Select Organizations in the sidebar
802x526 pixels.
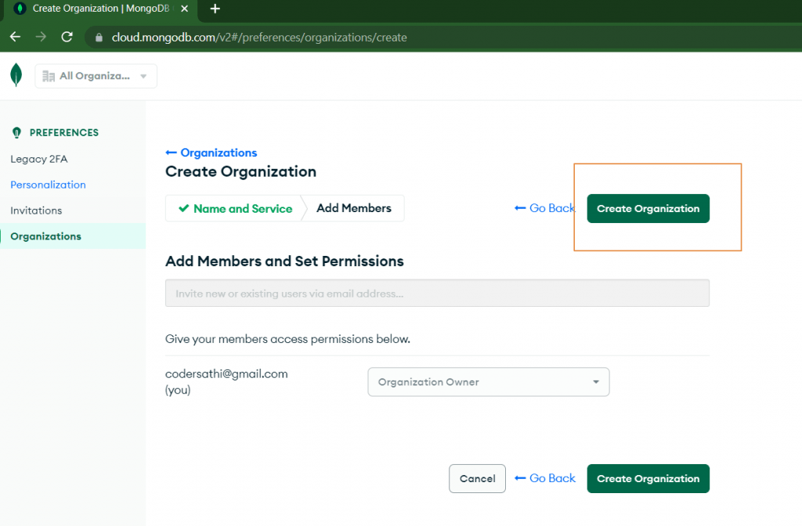pos(73,236)
